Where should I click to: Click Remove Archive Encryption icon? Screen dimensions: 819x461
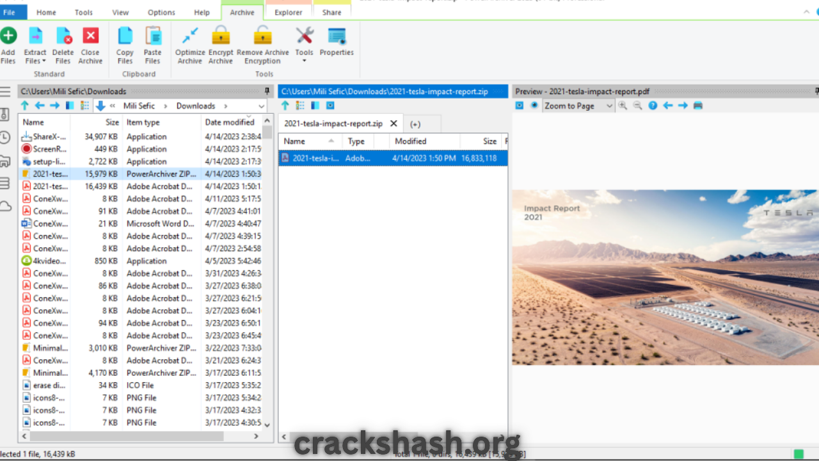tap(263, 35)
